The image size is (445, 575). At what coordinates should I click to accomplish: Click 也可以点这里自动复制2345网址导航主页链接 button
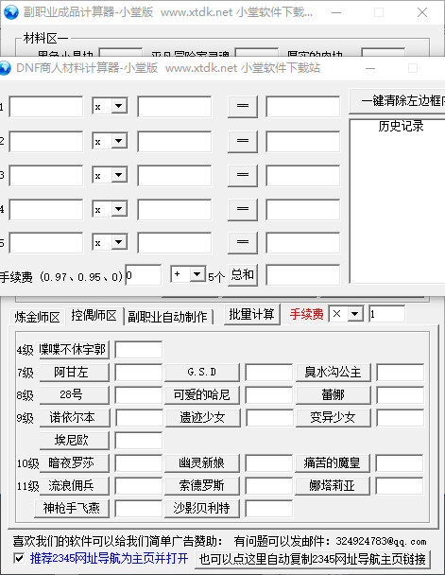[313, 559]
